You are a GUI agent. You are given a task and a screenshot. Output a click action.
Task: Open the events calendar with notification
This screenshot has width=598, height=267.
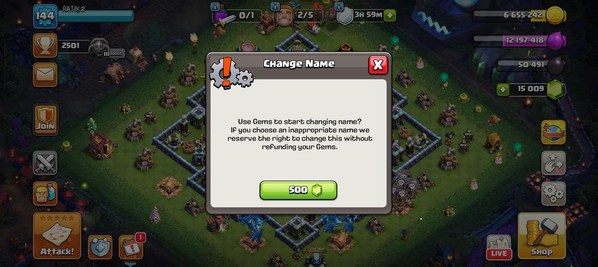131,247
